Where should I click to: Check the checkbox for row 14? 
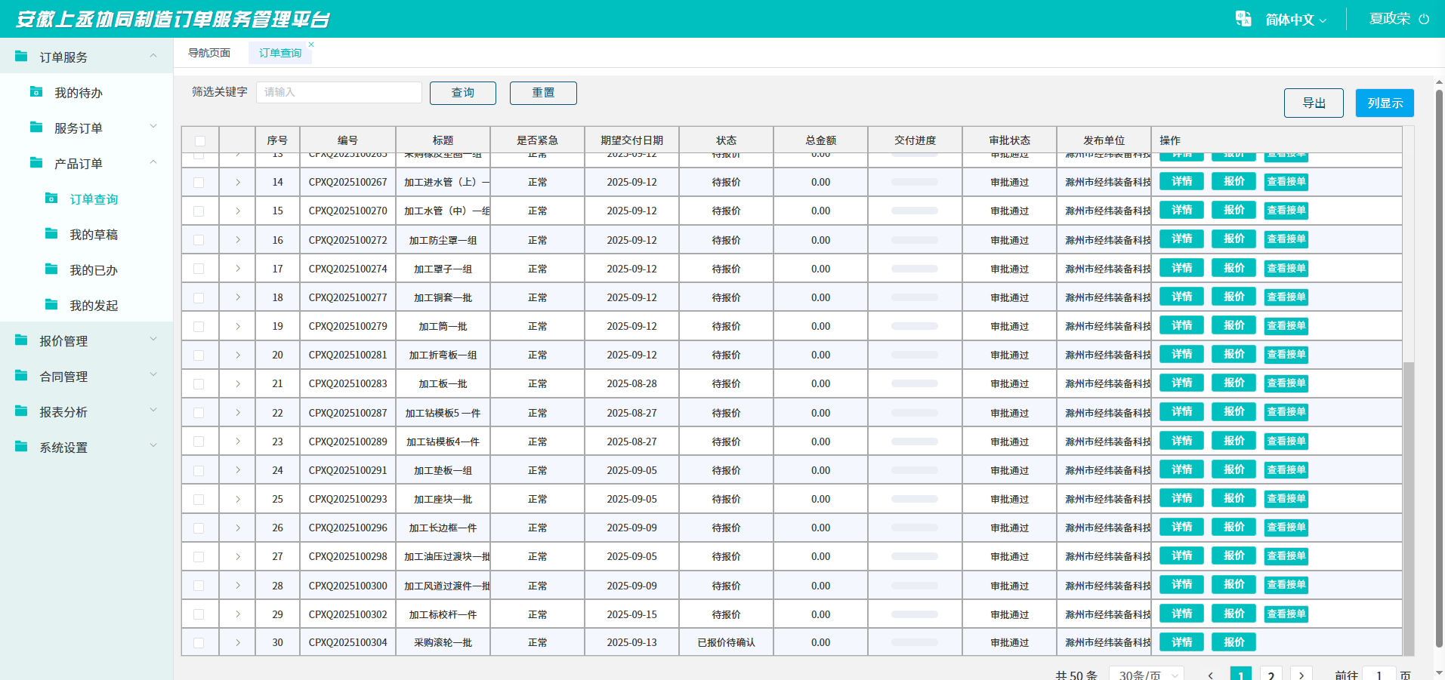pos(199,183)
